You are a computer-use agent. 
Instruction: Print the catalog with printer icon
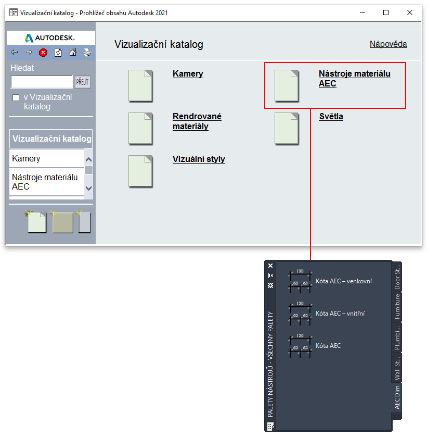click(x=87, y=53)
